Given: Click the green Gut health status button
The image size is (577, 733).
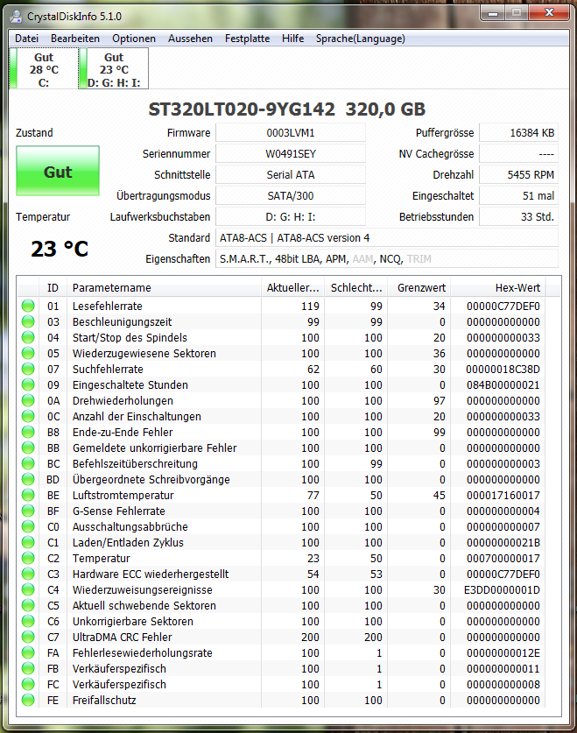Looking at the screenshot, I should coord(58,171).
